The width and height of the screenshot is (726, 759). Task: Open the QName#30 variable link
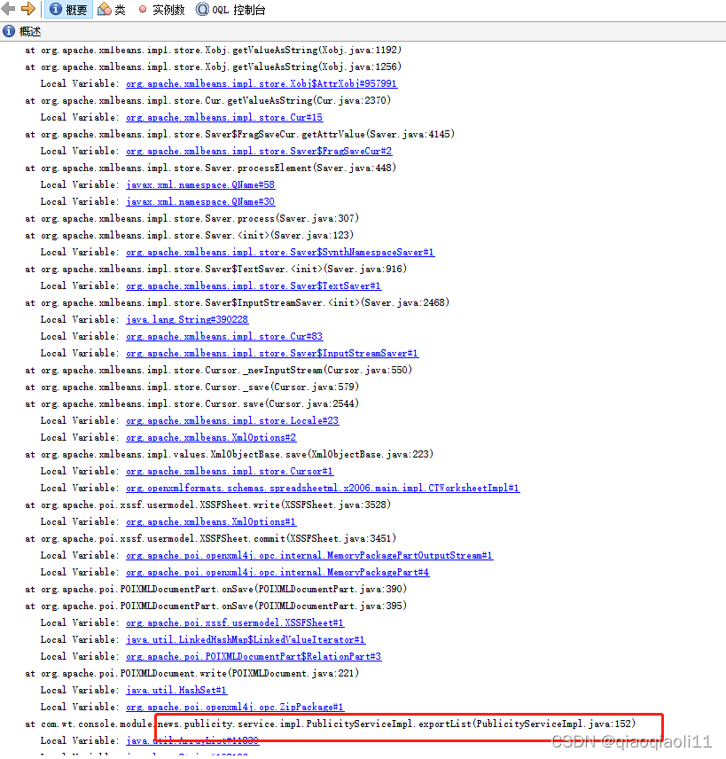pos(200,201)
